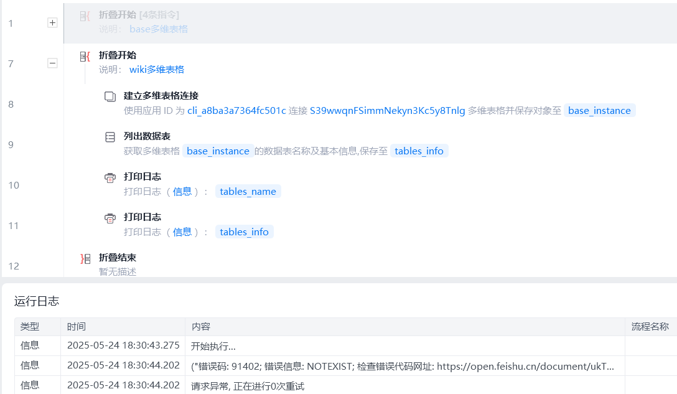Collapse the fold block at line 7
The image size is (677, 394).
[52, 63]
